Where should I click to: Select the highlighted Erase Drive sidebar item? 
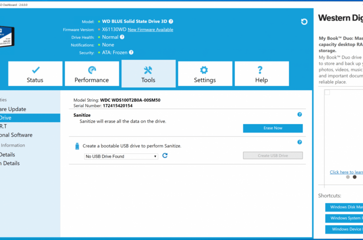click(30, 118)
